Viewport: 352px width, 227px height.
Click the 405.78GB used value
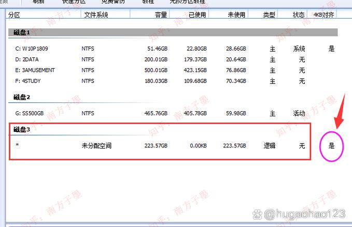tap(195, 113)
